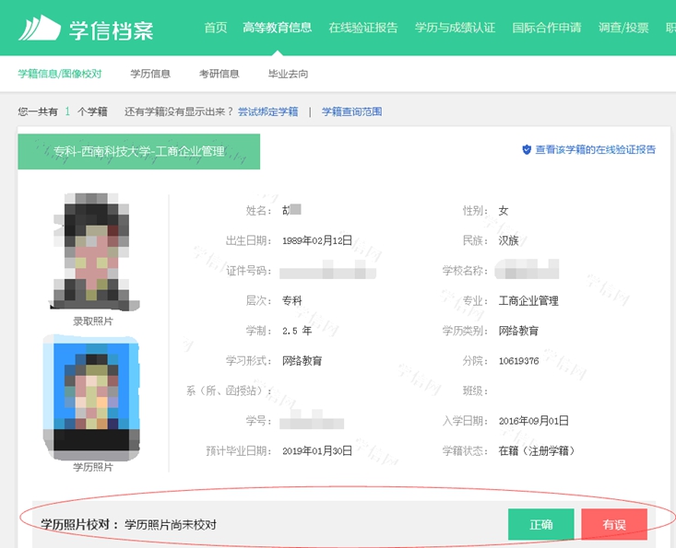Click the birth date 1989年02月12日

[x=317, y=240]
